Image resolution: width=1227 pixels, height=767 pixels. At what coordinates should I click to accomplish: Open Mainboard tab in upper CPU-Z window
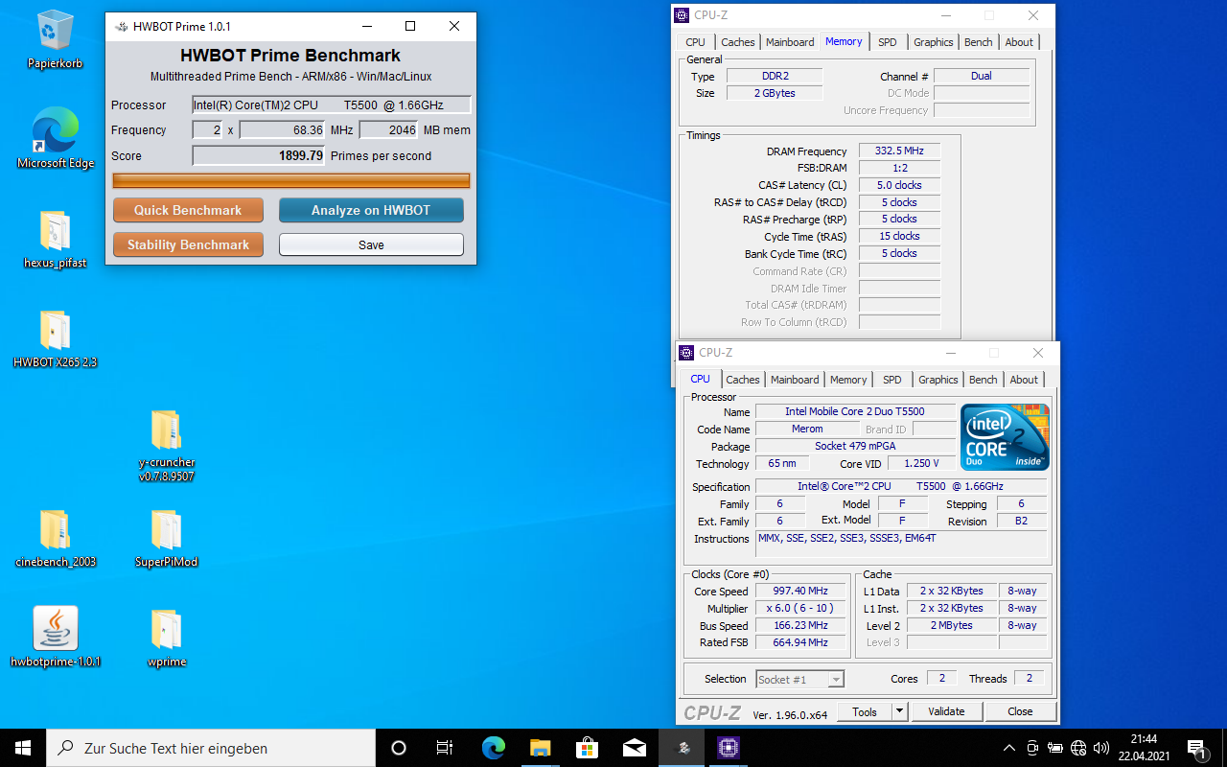790,42
